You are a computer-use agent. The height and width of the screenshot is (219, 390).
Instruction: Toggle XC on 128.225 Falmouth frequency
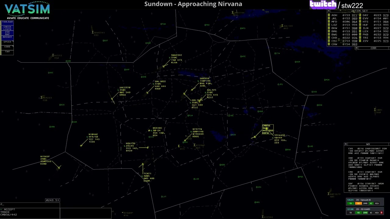coord(371,203)
